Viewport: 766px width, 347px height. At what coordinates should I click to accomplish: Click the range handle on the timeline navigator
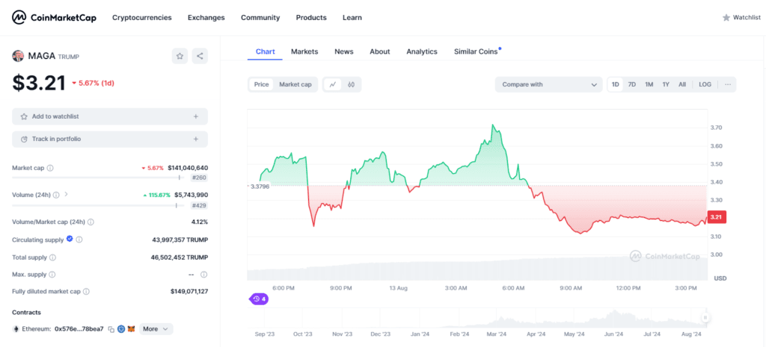(x=705, y=318)
